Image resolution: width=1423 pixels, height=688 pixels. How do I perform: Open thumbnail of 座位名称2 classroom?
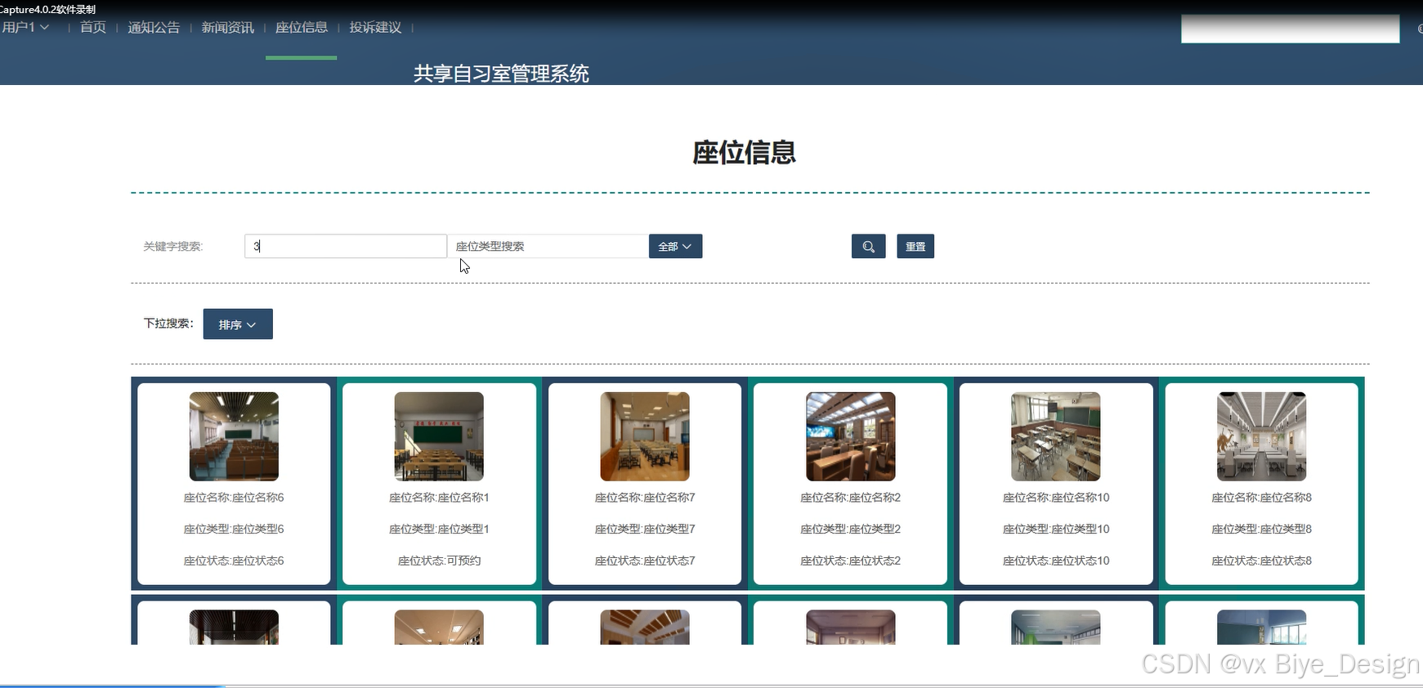click(x=851, y=436)
